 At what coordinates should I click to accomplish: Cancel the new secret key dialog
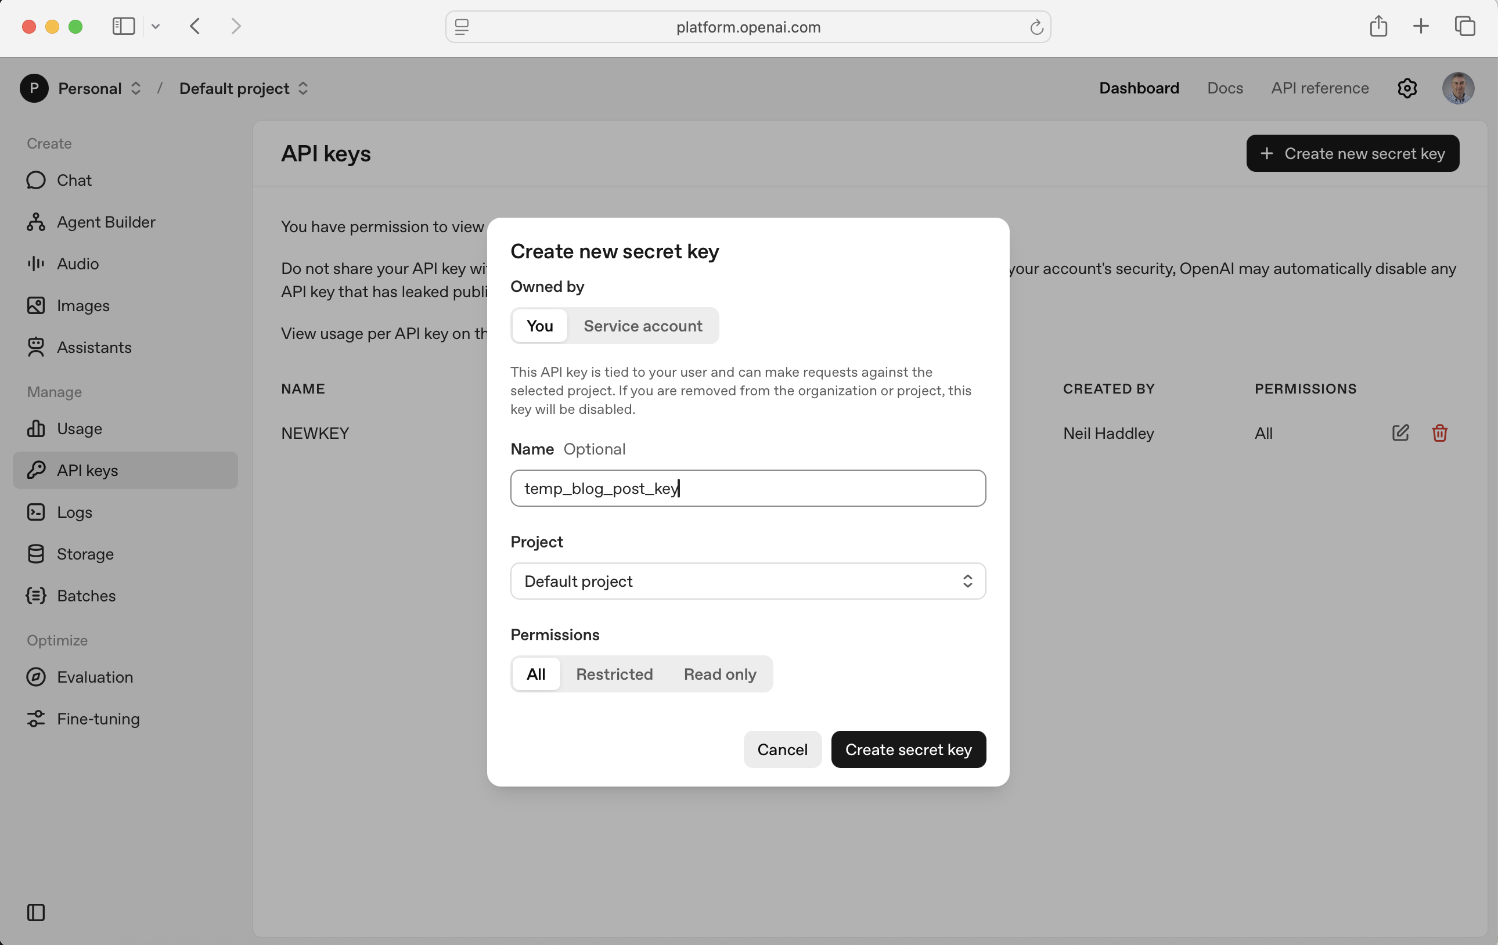pos(782,749)
